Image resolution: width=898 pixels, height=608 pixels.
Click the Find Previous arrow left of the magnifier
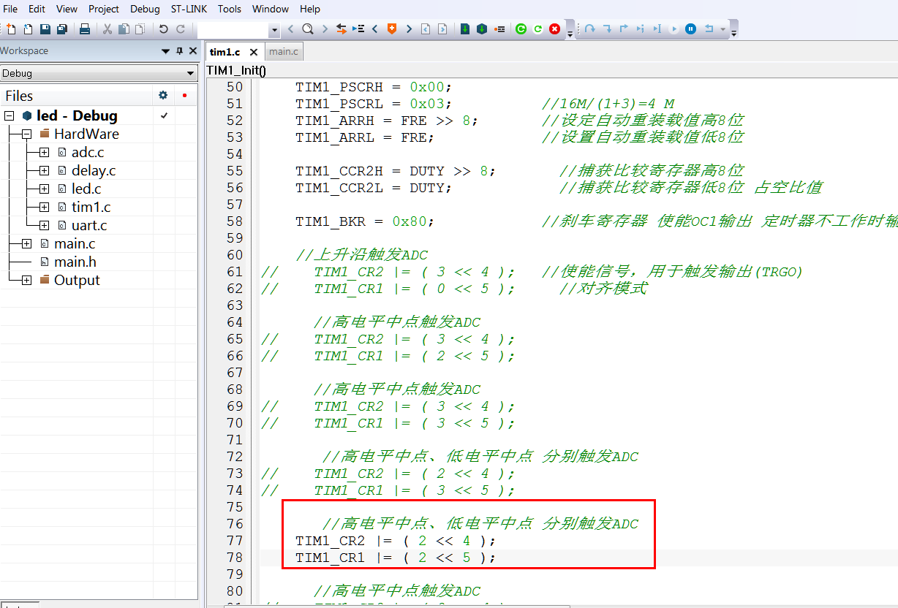coord(290,29)
